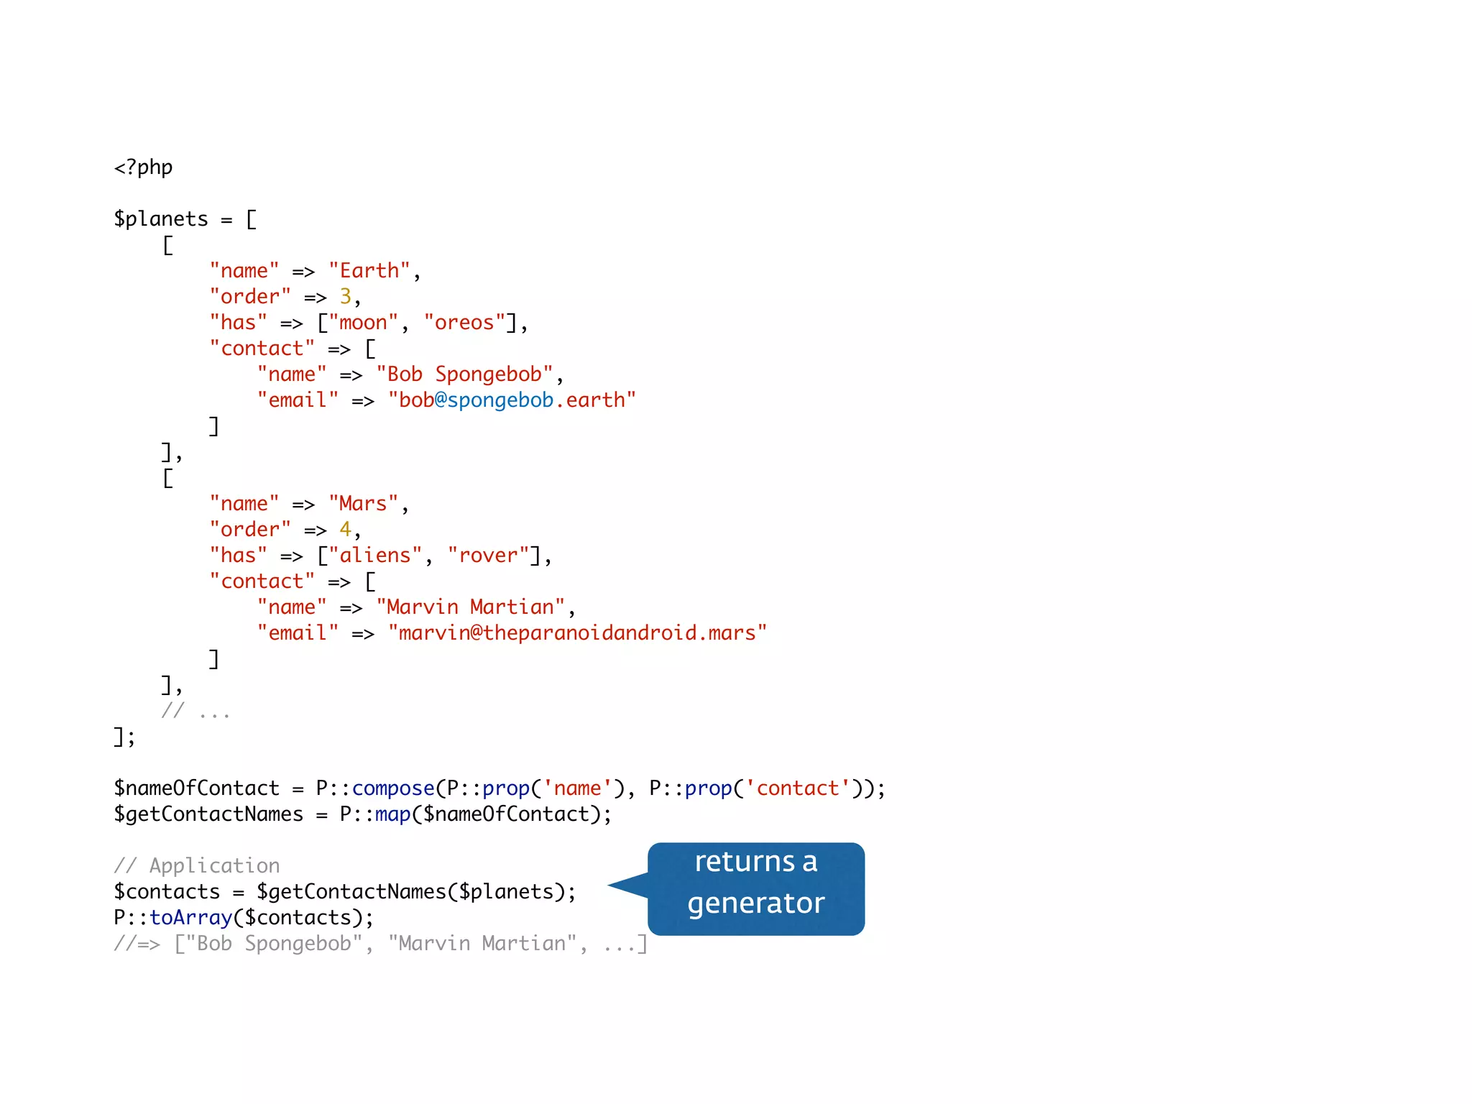Click the "Earth" string value
The width and height of the screenshot is (1472, 1104).
click(x=369, y=271)
